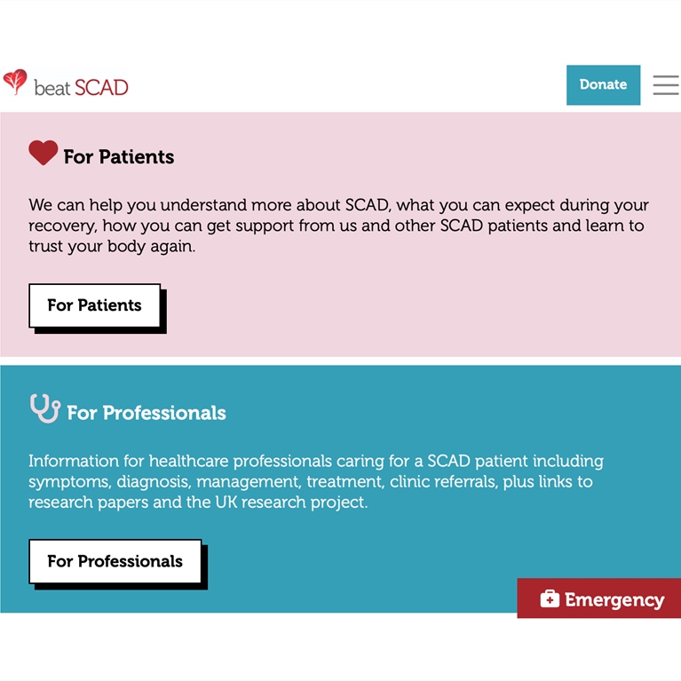Viewport: 681px width, 681px height.
Task: Click the Emergency label text
Action: (x=614, y=600)
